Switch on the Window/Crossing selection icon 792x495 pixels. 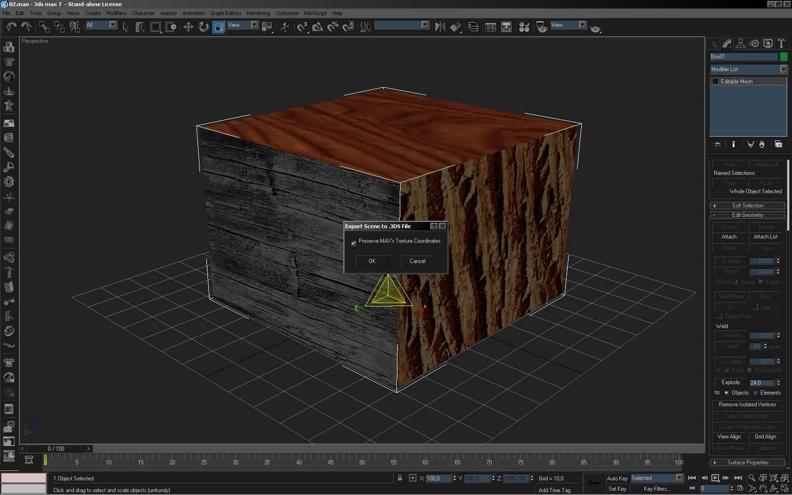[171, 27]
